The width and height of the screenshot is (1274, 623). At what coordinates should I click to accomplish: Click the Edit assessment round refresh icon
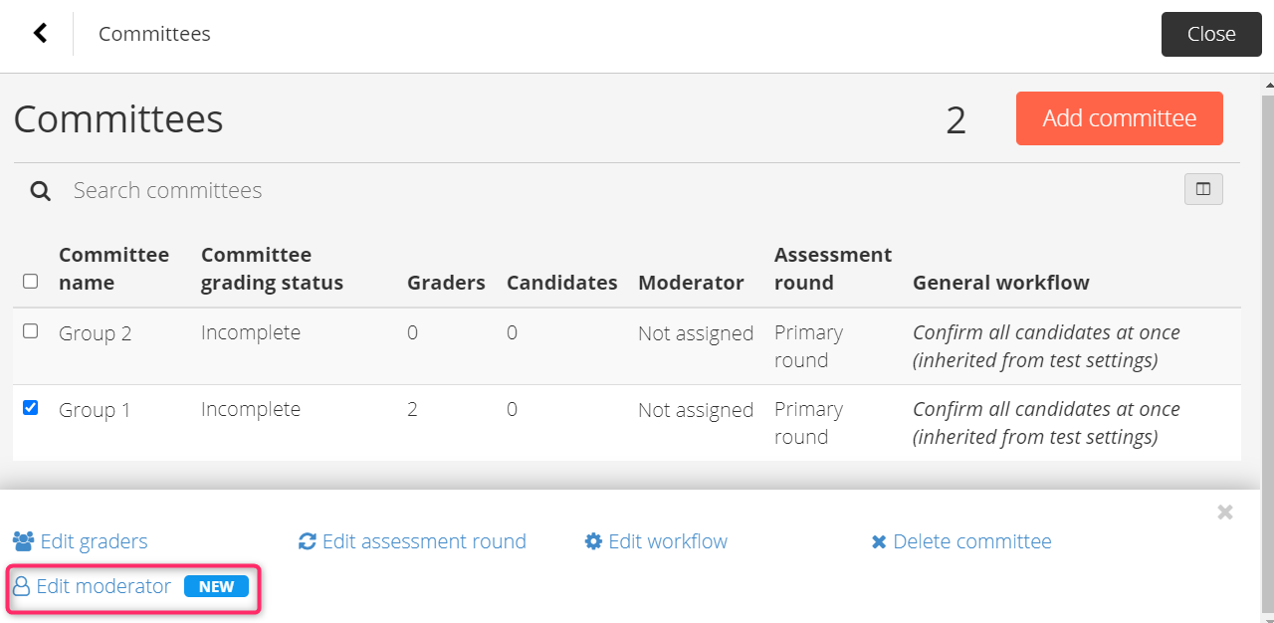(308, 541)
